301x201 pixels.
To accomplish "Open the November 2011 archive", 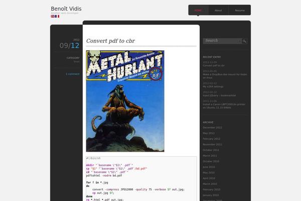I will (212, 144).
